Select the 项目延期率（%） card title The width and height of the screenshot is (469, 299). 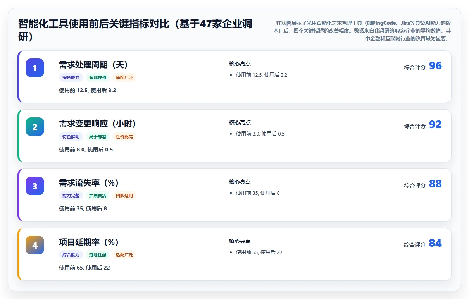click(x=89, y=242)
